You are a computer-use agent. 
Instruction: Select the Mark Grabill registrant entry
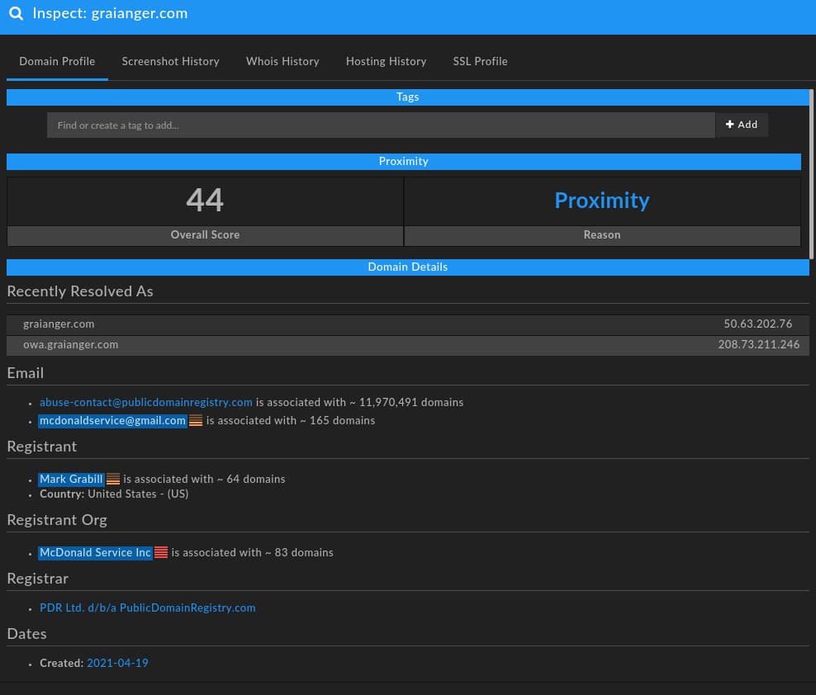pos(71,480)
